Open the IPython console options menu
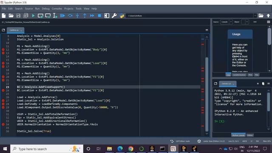The image size is (272, 153). 269,84
